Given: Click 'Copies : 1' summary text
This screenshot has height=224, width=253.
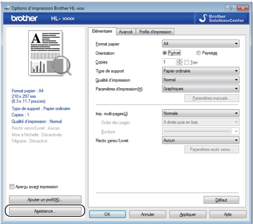Looking at the screenshot, I should (20, 115).
